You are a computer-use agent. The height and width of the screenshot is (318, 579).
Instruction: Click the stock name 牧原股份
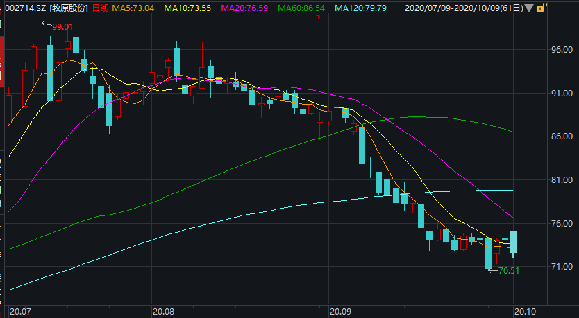tap(69, 9)
